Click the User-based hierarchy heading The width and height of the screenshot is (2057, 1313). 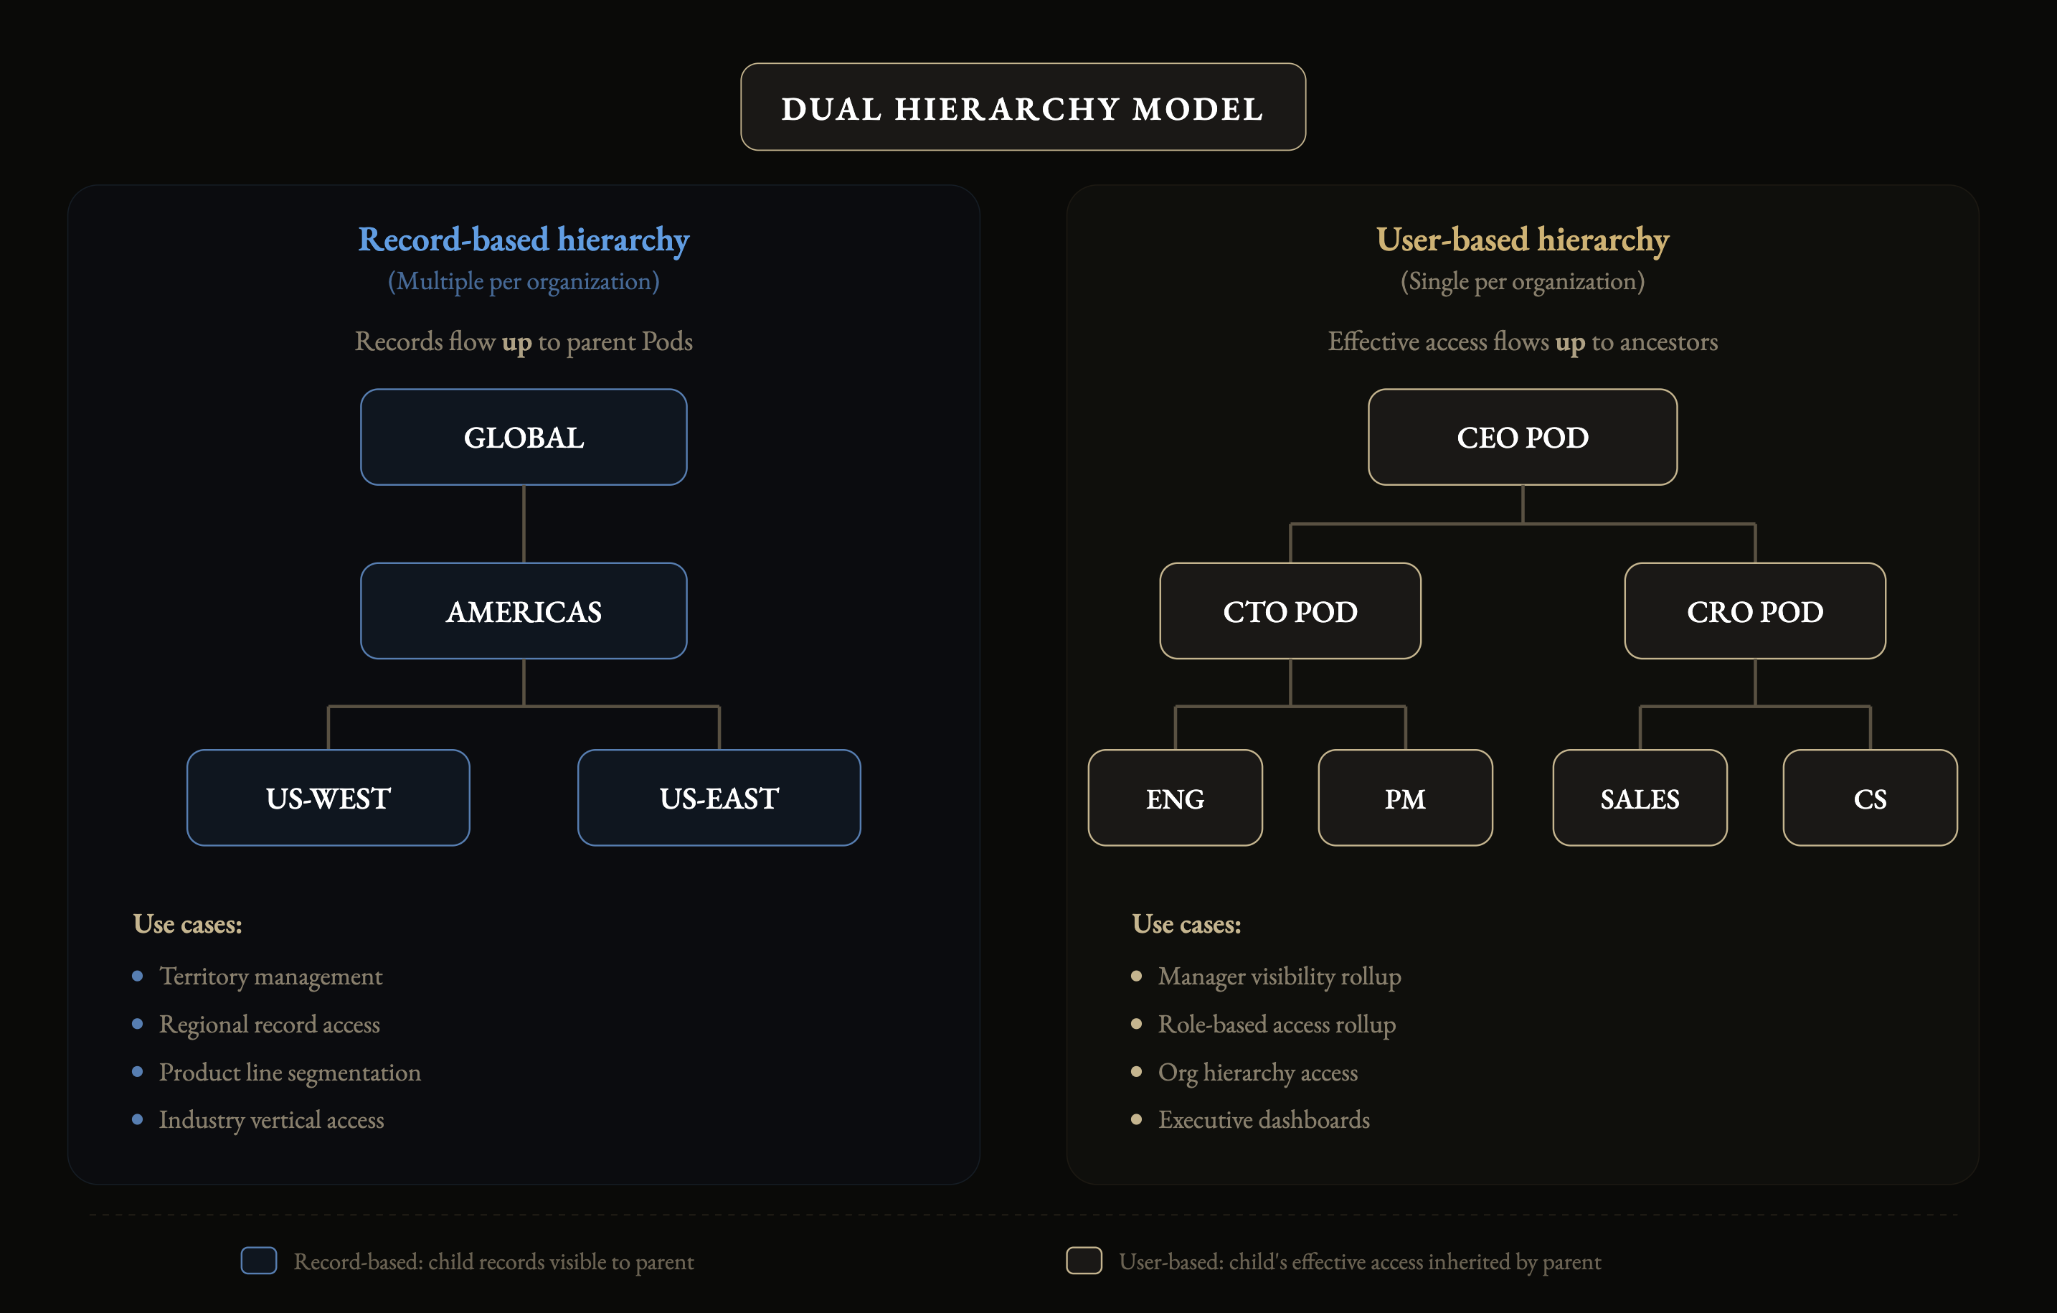[x=1521, y=240]
